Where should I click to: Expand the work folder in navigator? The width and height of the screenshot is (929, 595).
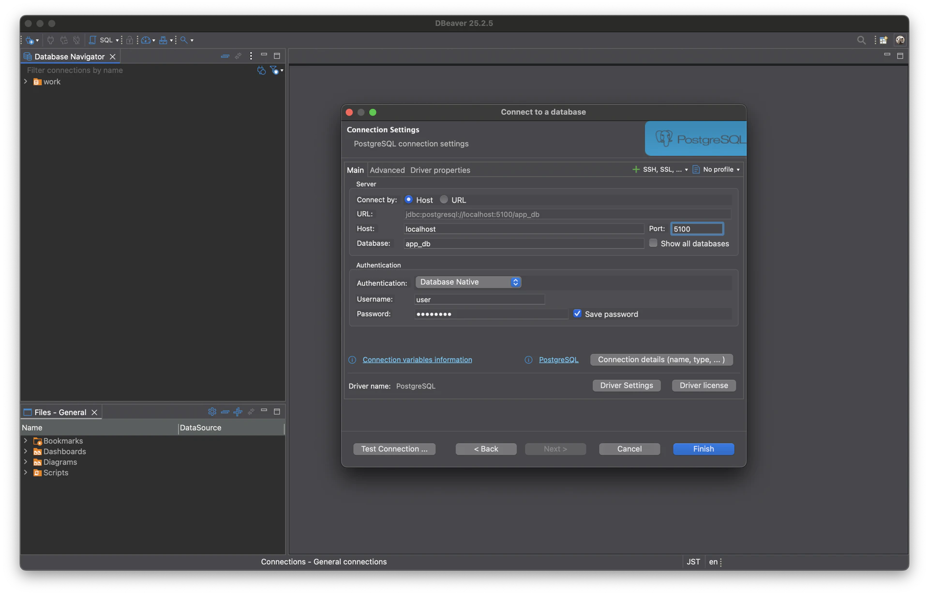click(x=26, y=82)
